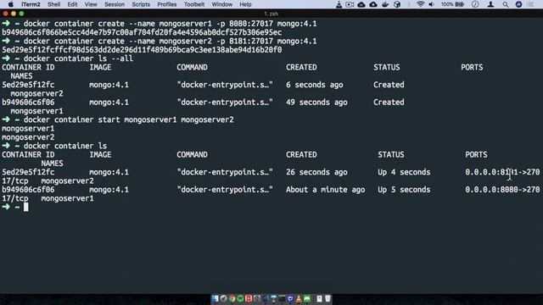Activate Siri from the menu bar
The image size is (543, 305).
[x=518, y=4]
